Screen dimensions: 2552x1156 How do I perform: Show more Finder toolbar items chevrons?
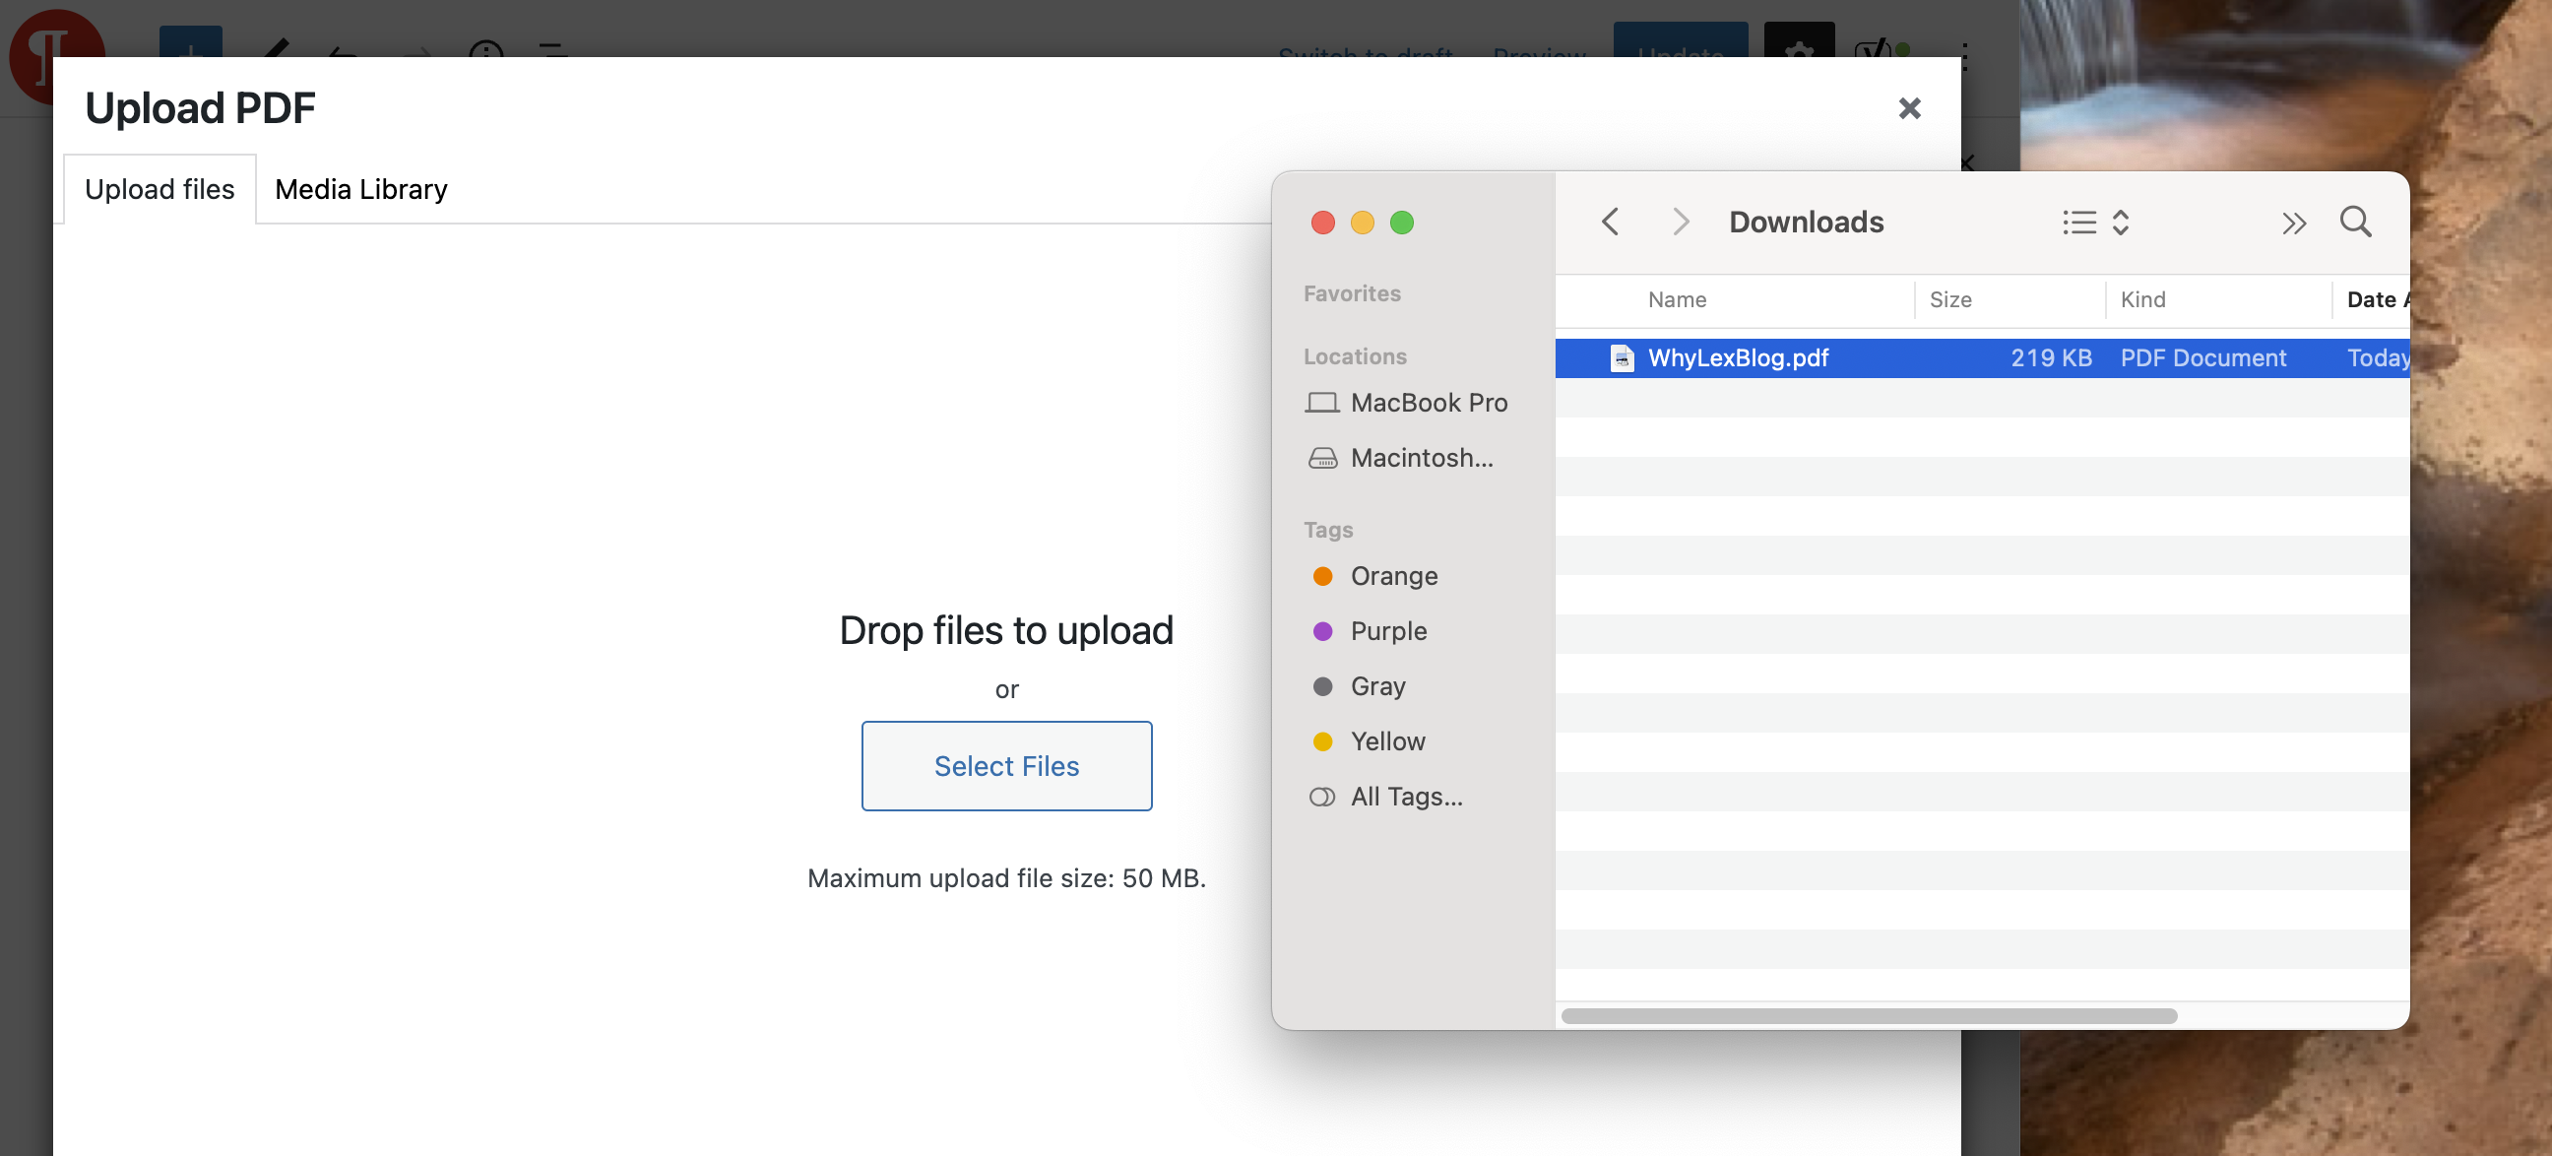2294,223
